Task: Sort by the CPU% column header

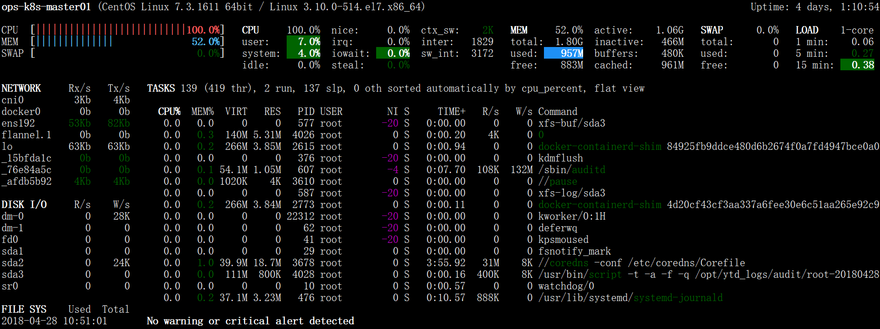Action: 169,112
